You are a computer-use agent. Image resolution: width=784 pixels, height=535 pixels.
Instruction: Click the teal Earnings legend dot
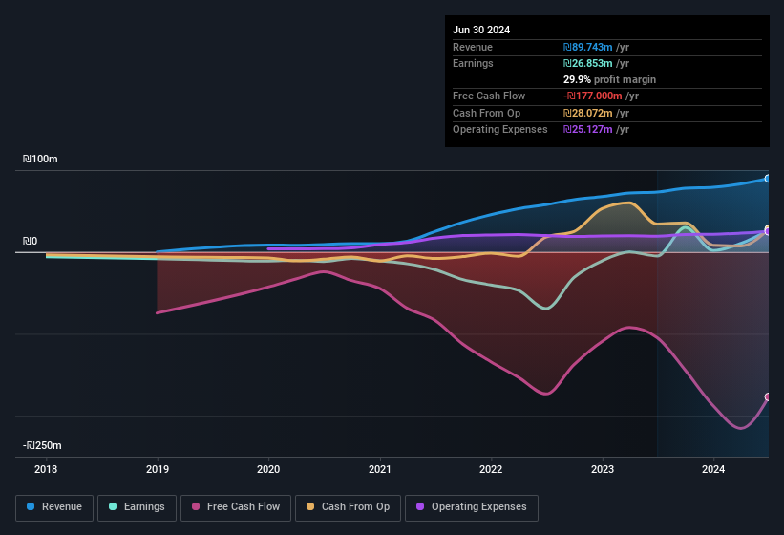pyautogui.click(x=114, y=507)
